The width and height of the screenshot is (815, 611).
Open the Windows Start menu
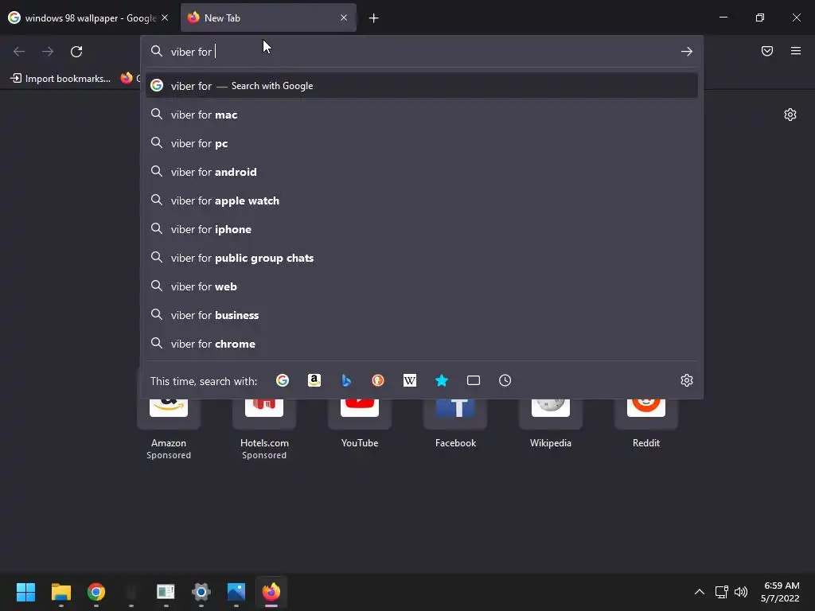pos(25,592)
